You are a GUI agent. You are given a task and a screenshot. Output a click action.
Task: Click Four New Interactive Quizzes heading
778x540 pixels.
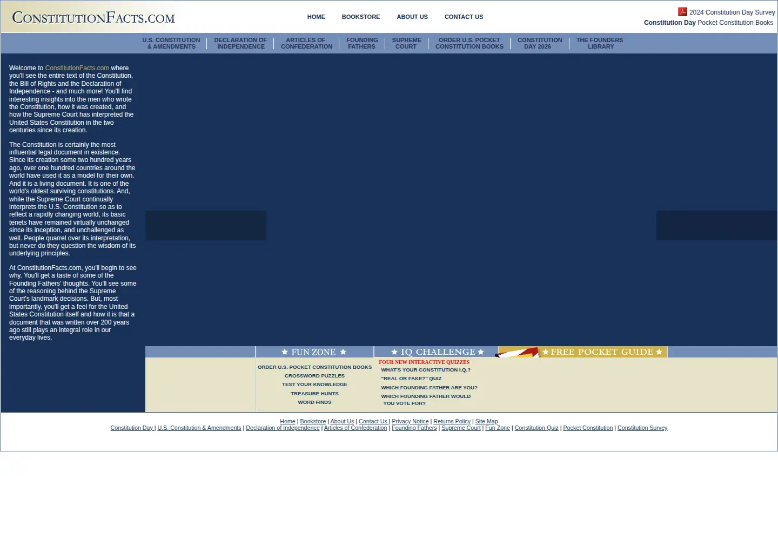click(x=424, y=362)
